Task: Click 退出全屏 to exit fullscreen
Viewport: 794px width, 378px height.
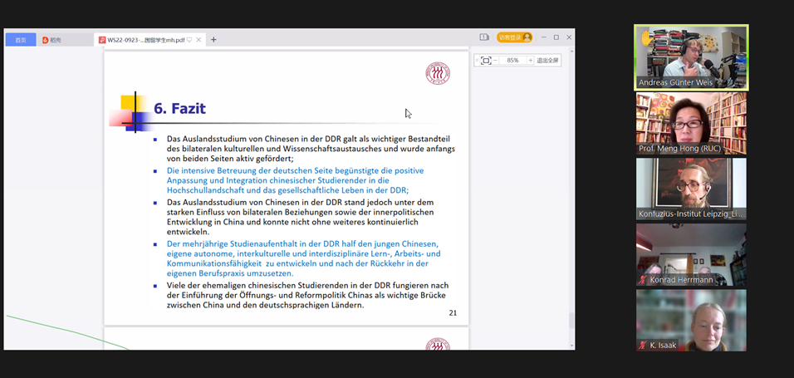Action: coord(548,61)
